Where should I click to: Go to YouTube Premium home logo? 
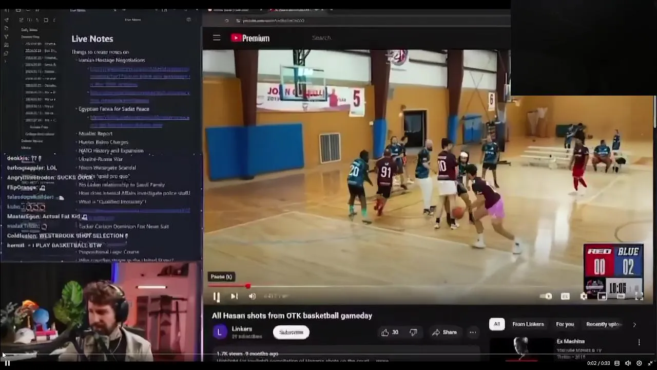click(x=250, y=38)
